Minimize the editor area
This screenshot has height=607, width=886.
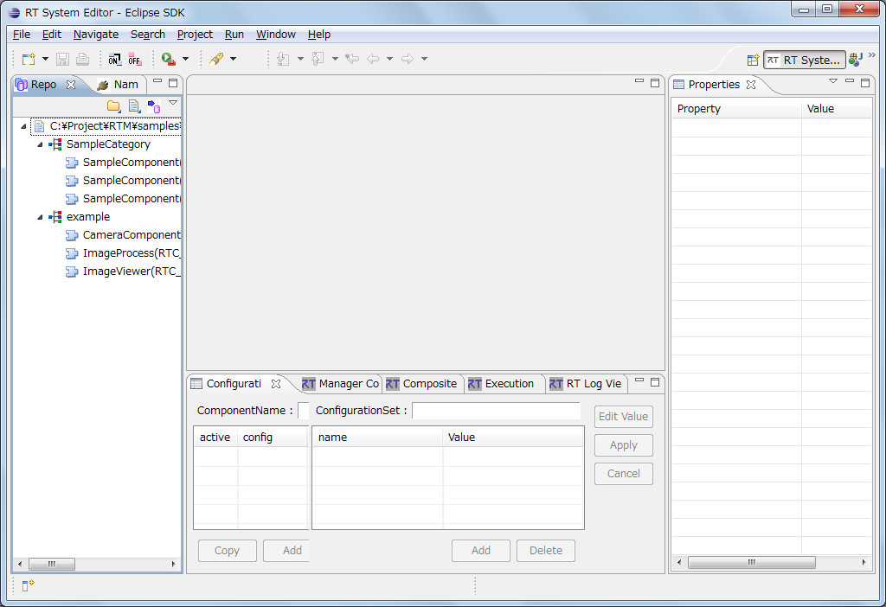coord(639,82)
